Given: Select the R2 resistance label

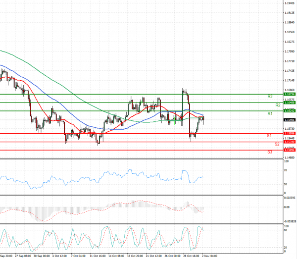Looking at the screenshot, I should (278, 105).
